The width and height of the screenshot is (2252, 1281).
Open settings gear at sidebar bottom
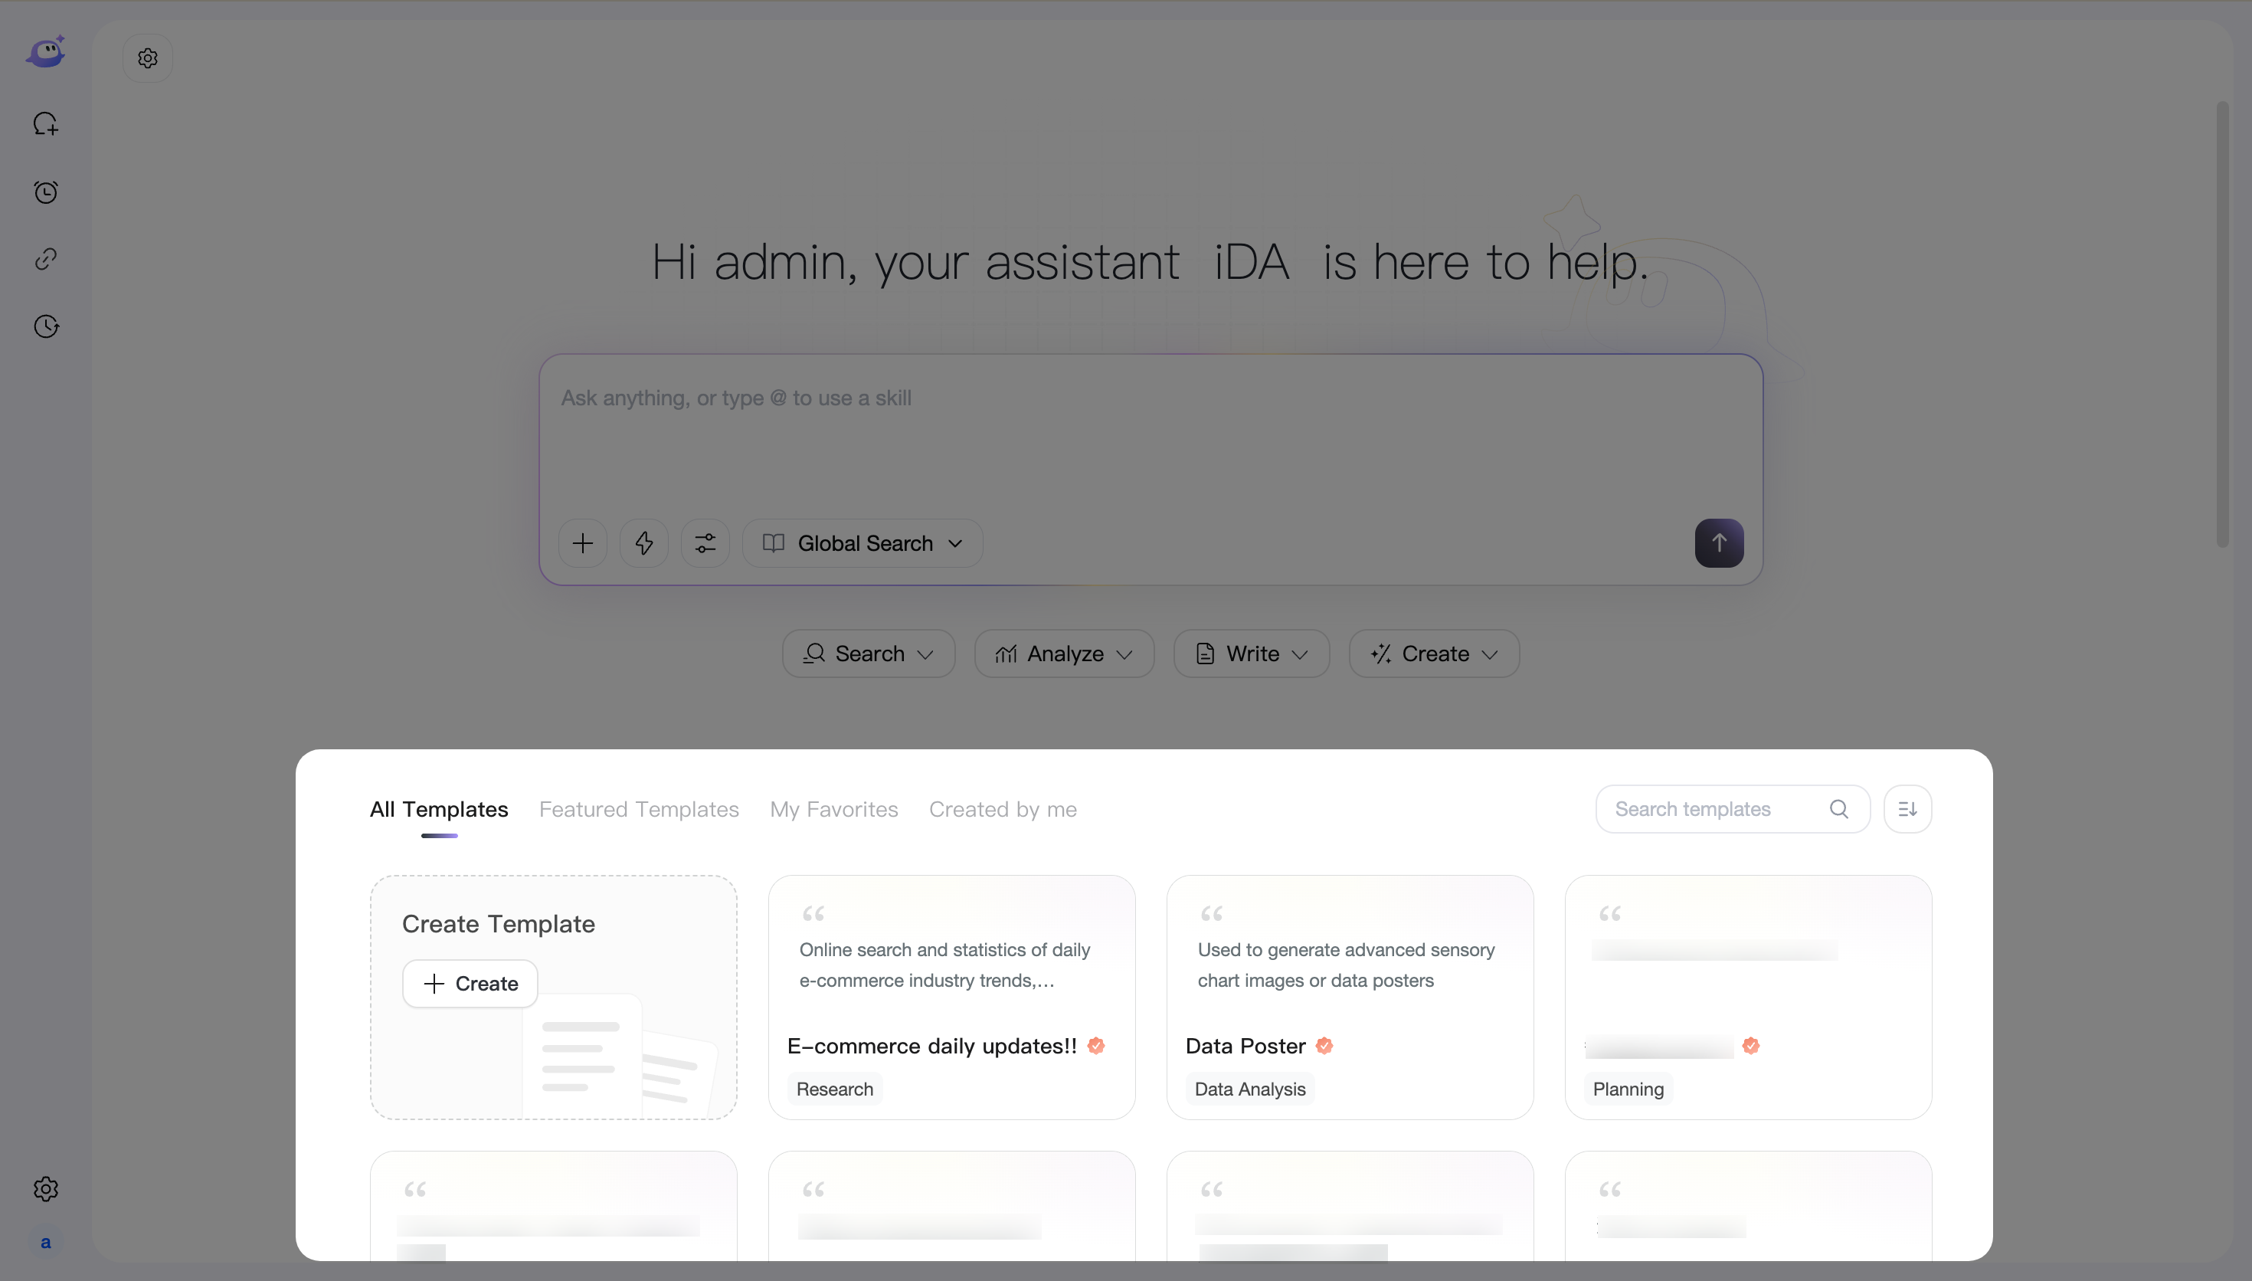click(x=46, y=1188)
